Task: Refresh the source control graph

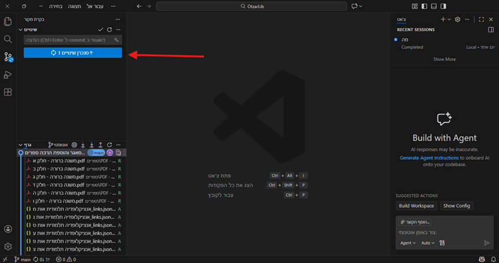Action: click(109, 144)
